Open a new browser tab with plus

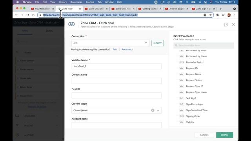point(221,9)
